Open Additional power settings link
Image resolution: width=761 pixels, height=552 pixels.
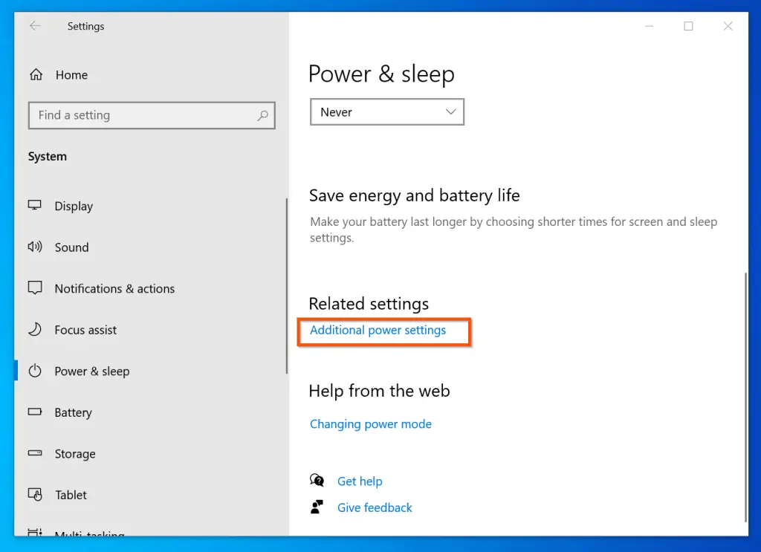(378, 330)
